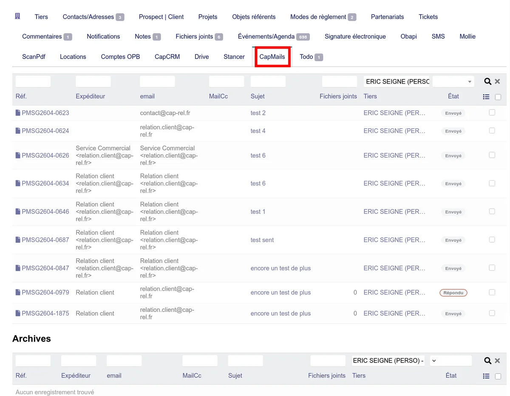Toggle the select-all checkbox in the top list header
This screenshot has height=396, width=510.
498,97
